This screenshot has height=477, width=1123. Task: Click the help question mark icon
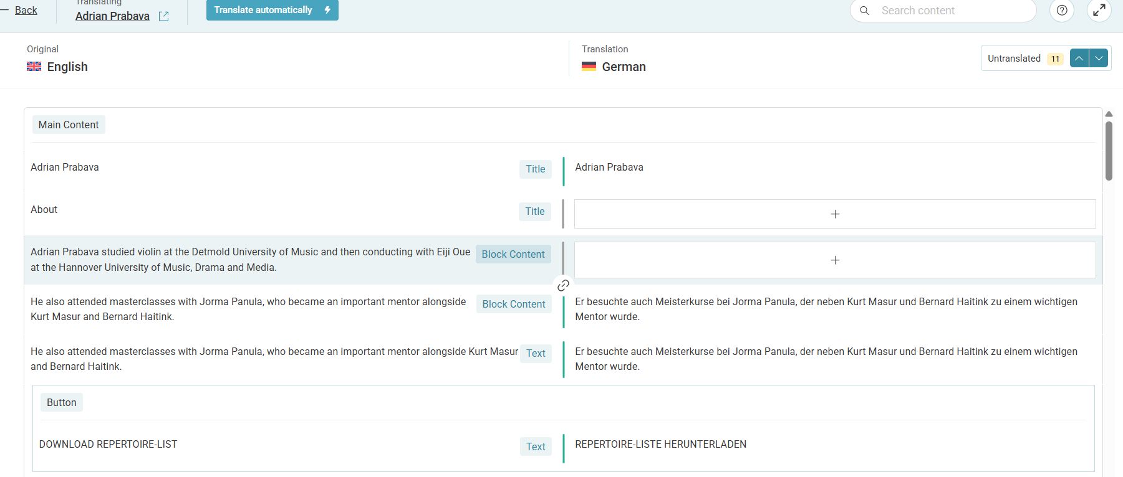(x=1062, y=11)
